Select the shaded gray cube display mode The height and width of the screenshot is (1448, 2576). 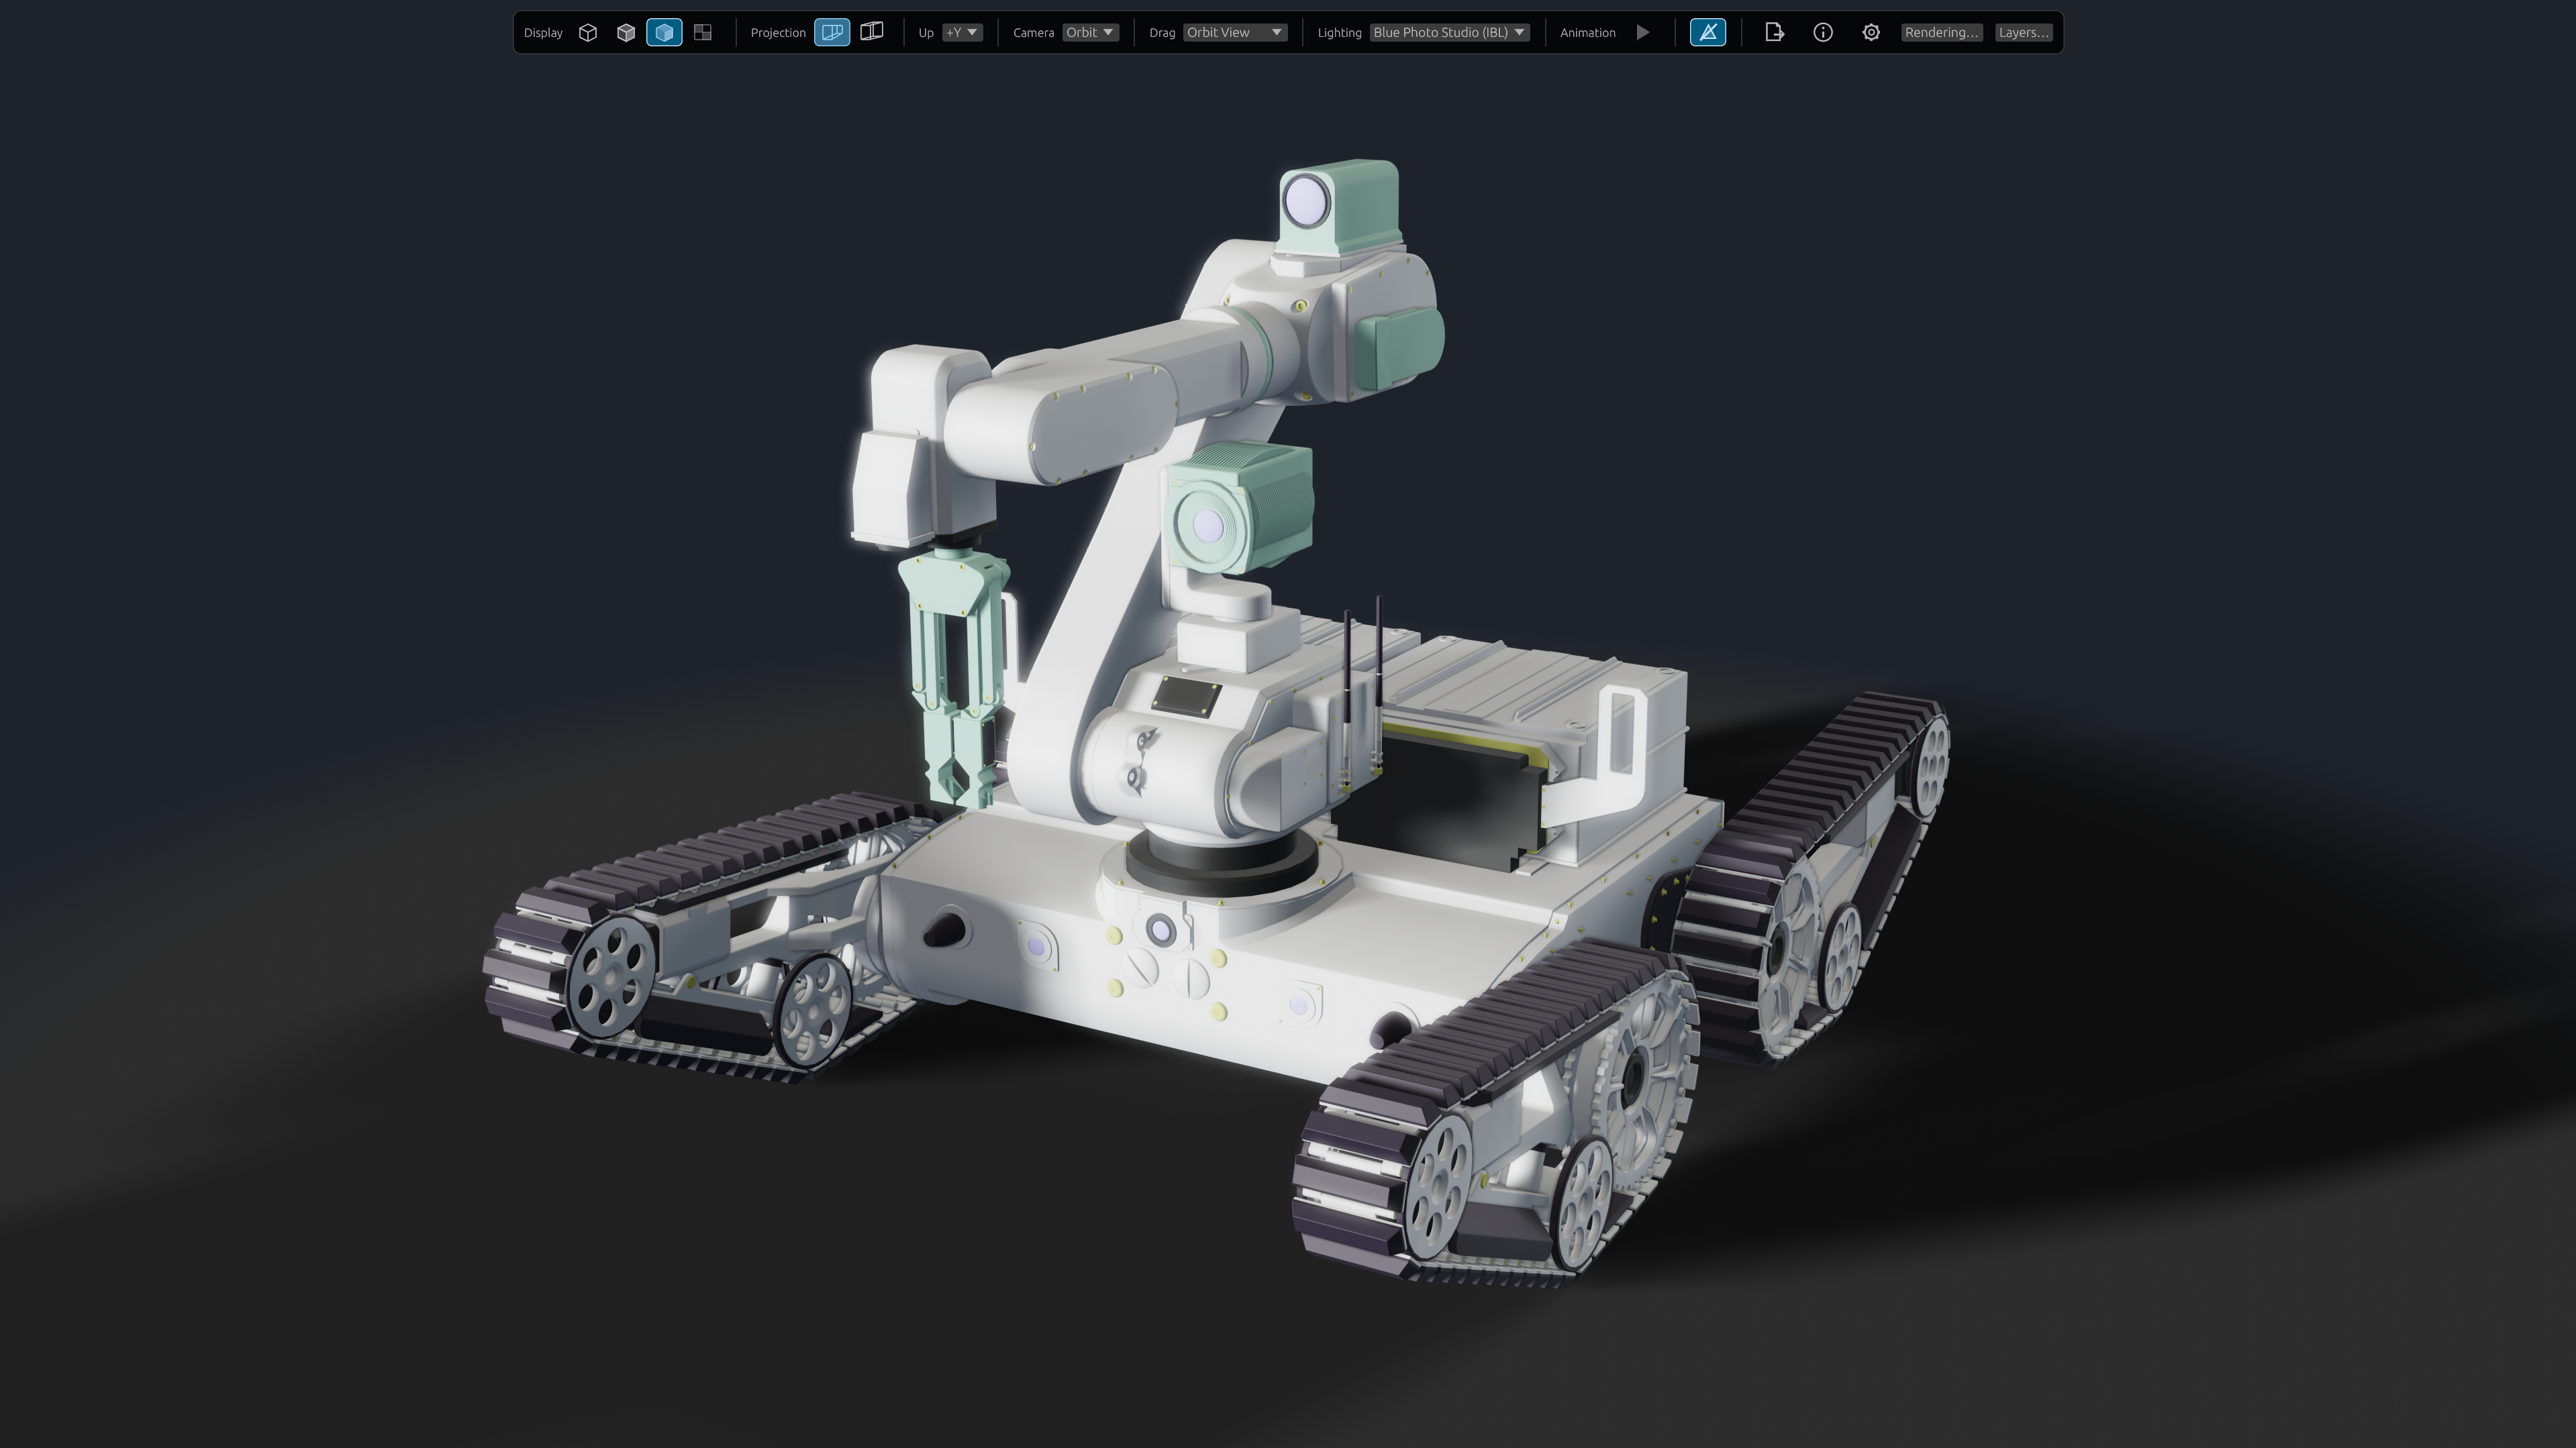click(x=626, y=32)
